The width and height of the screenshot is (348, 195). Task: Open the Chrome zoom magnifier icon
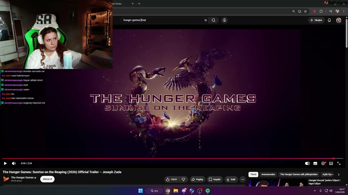(x=294, y=11)
